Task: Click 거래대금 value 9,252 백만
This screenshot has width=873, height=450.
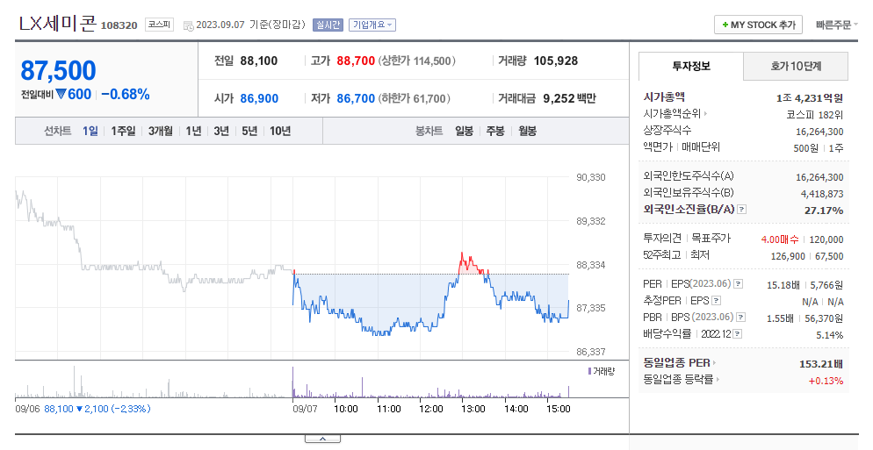Action: (x=570, y=98)
